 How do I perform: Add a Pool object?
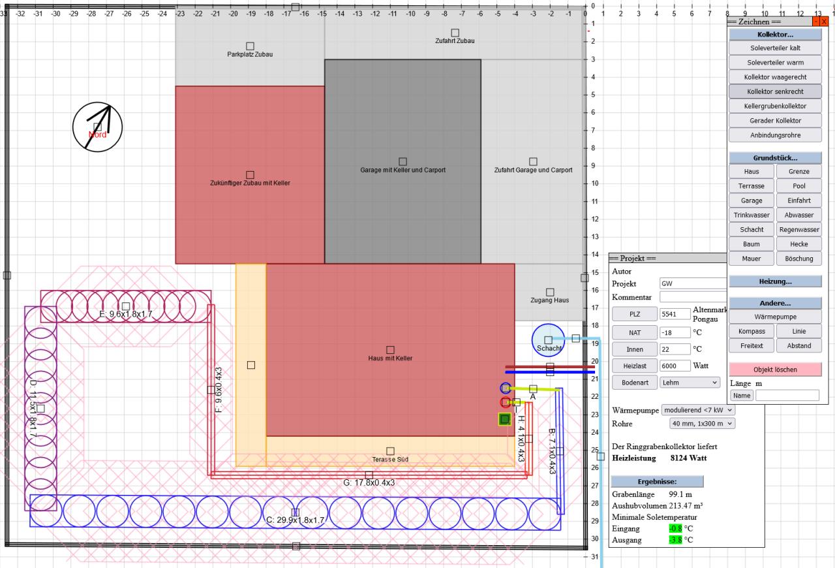(x=799, y=186)
